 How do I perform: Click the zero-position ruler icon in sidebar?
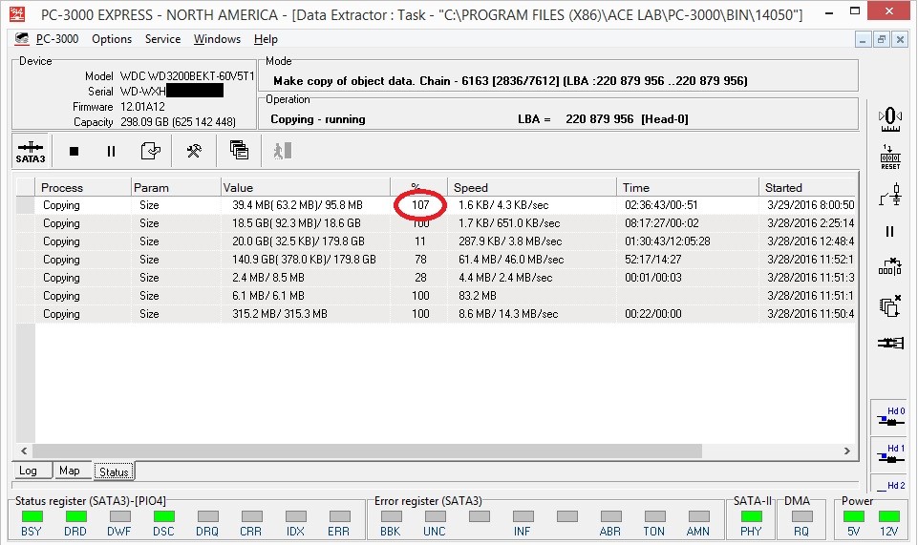(890, 120)
